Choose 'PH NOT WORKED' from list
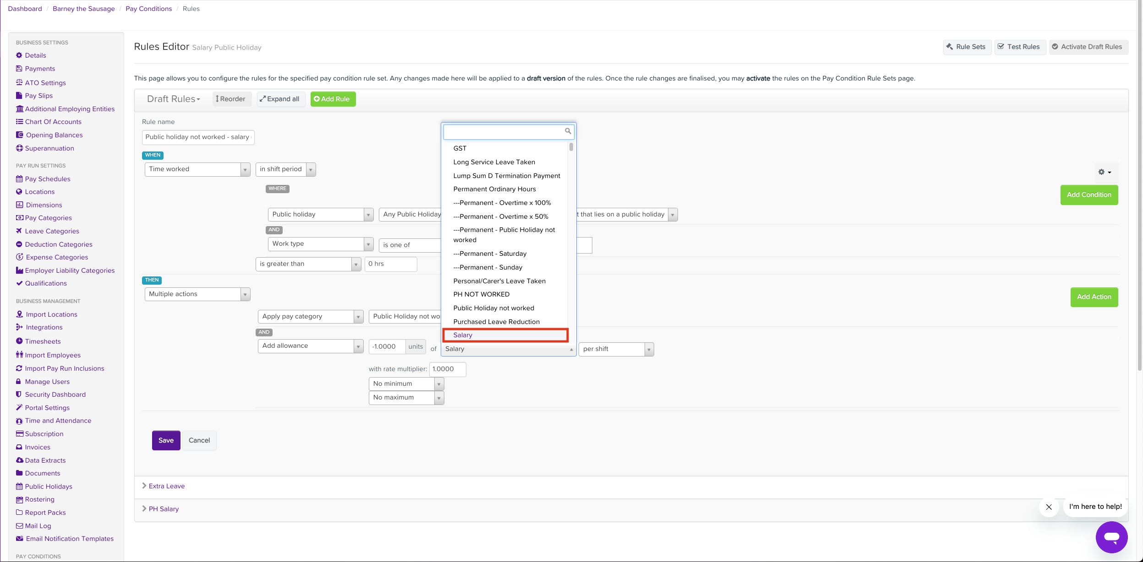This screenshot has height=562, width=1143. coord(481,294)
